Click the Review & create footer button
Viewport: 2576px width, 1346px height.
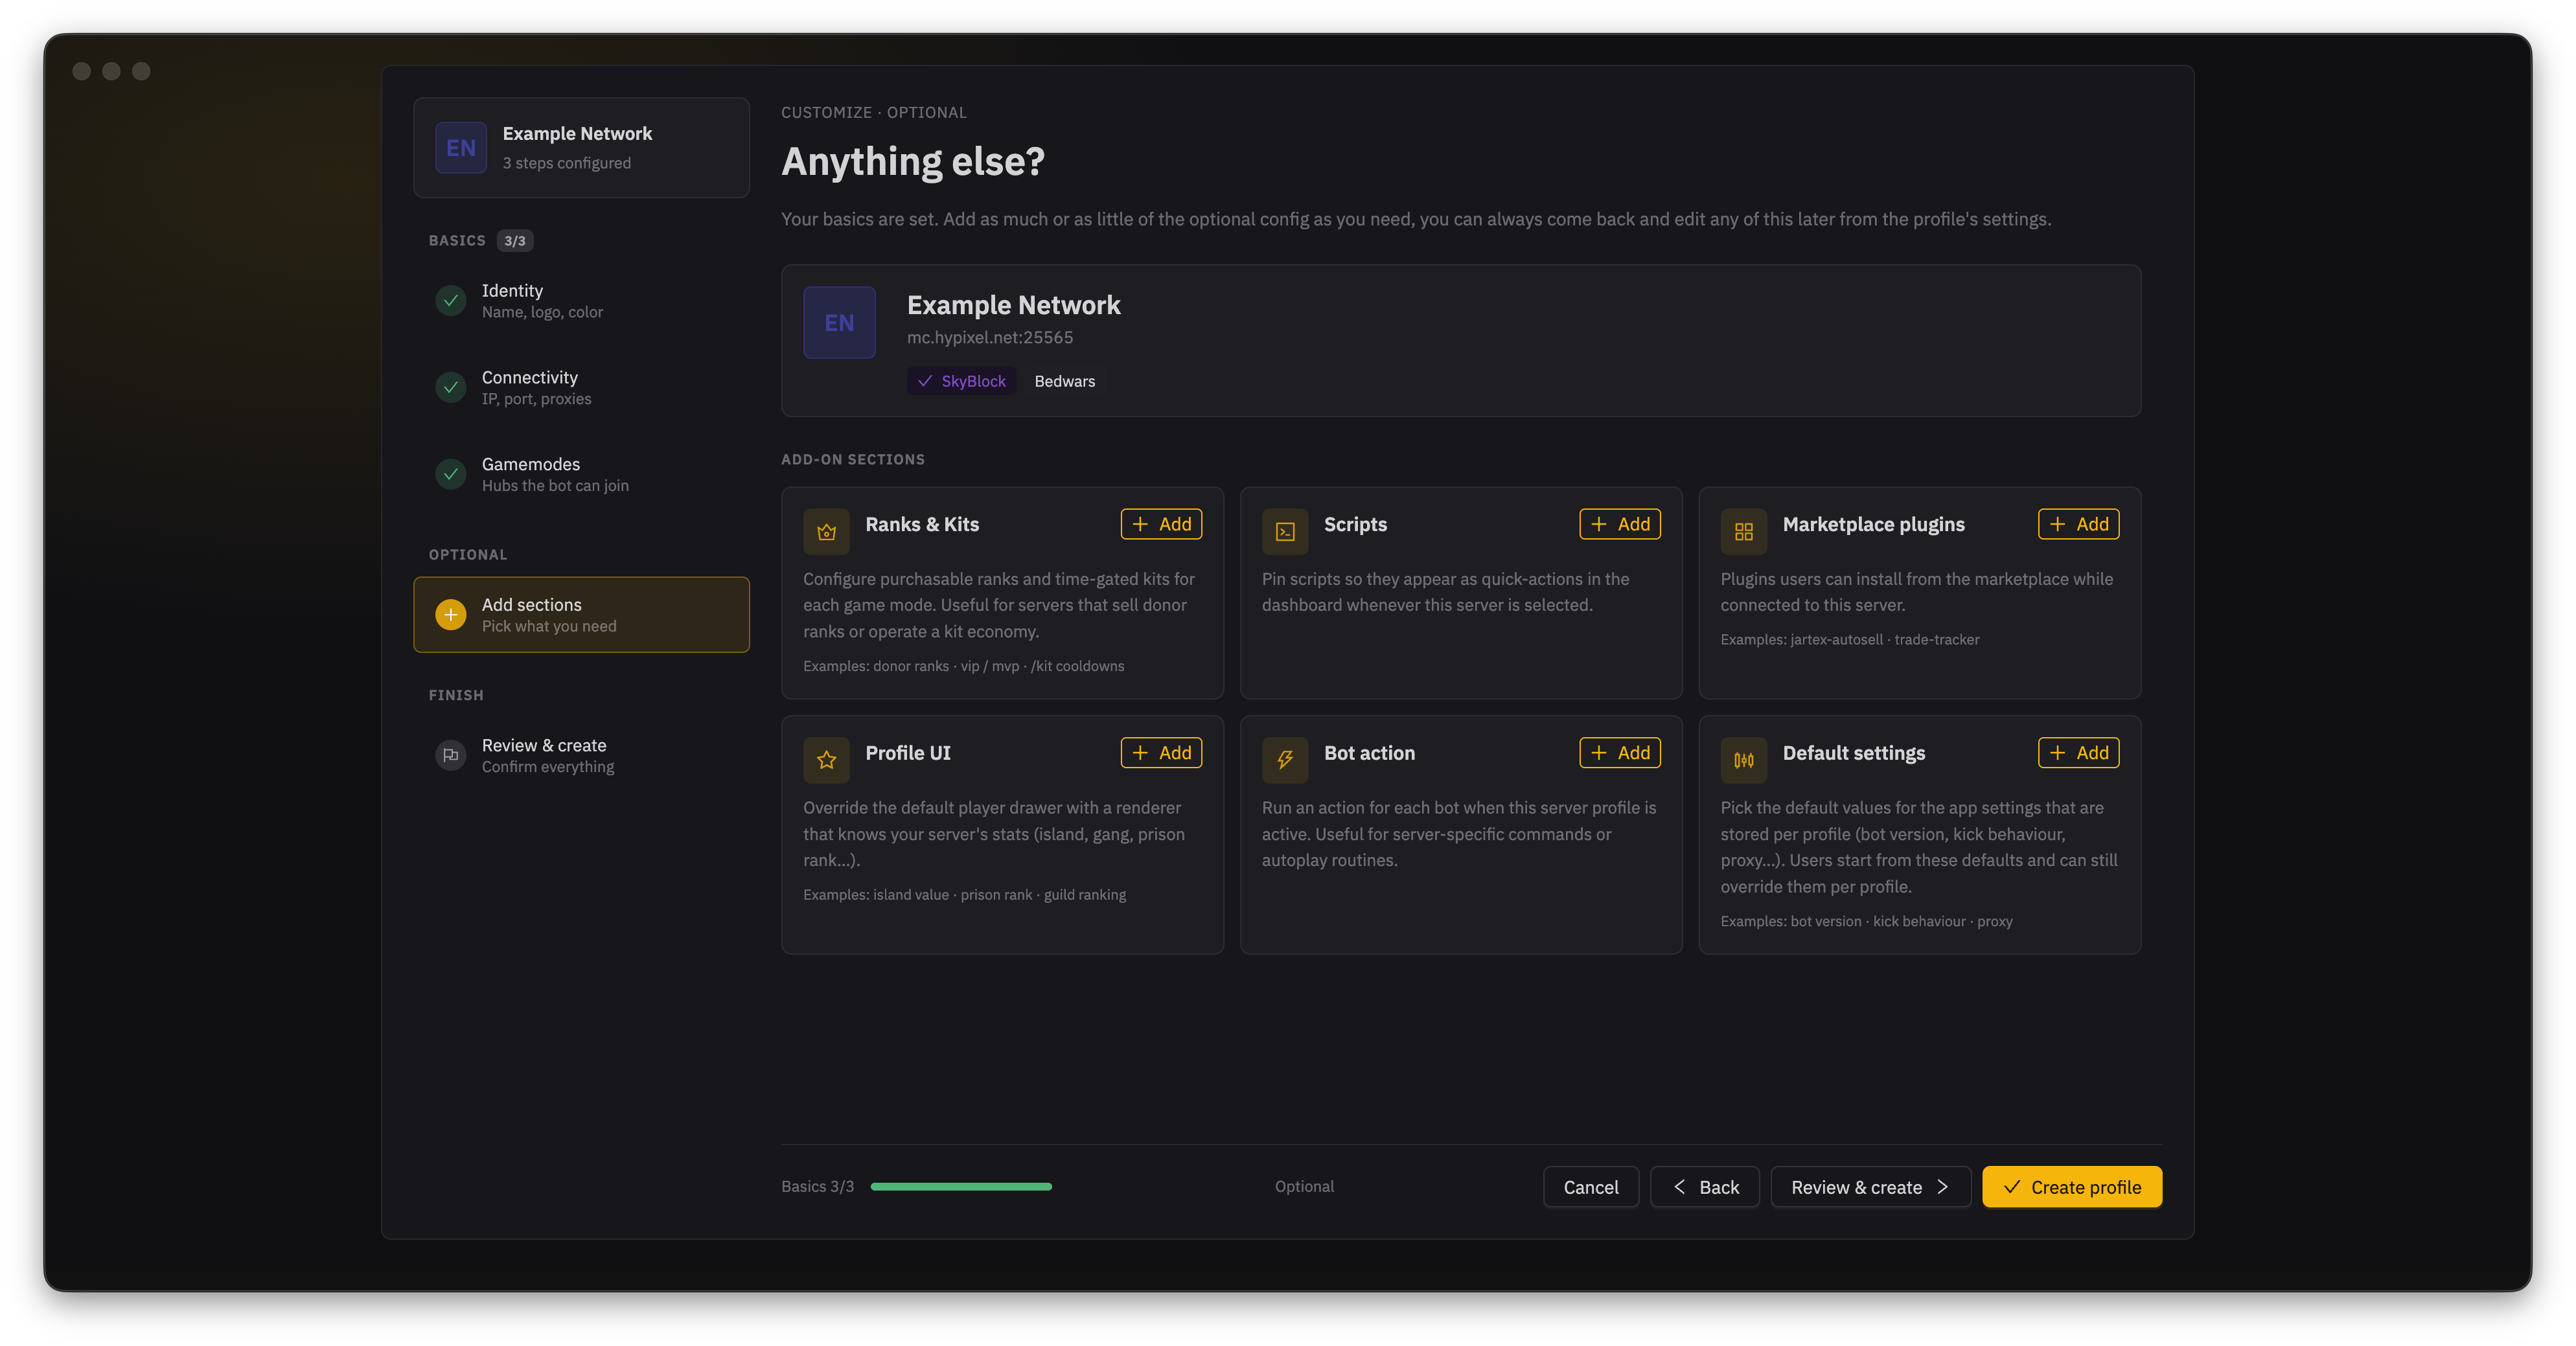point(1870,1187)
